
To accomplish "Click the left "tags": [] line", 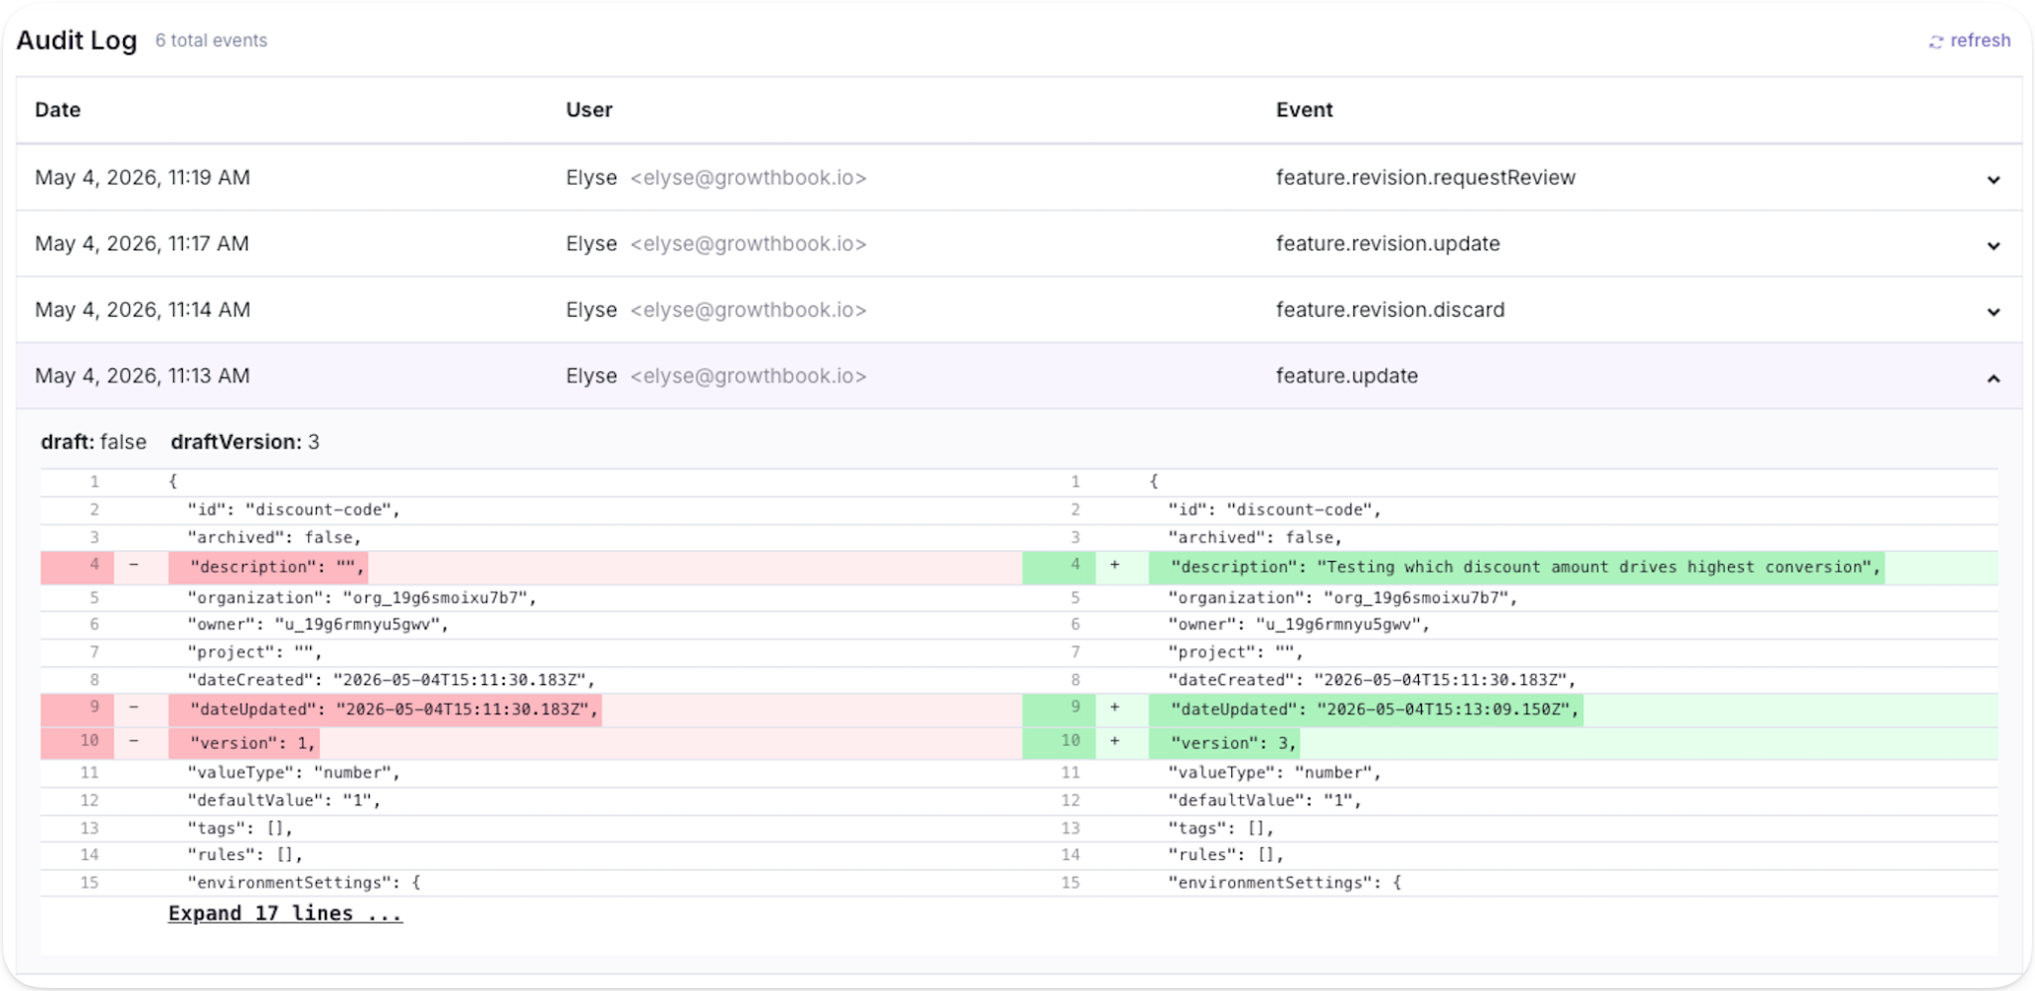I will [x=239, y=828].
